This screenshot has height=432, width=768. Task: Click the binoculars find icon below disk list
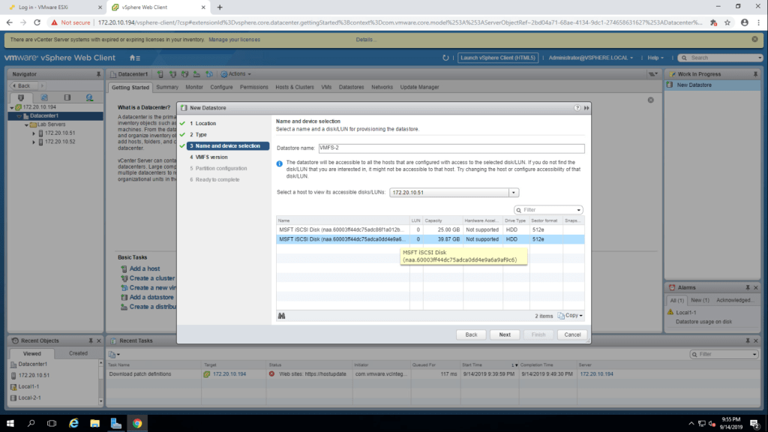[x=282, y=316]
